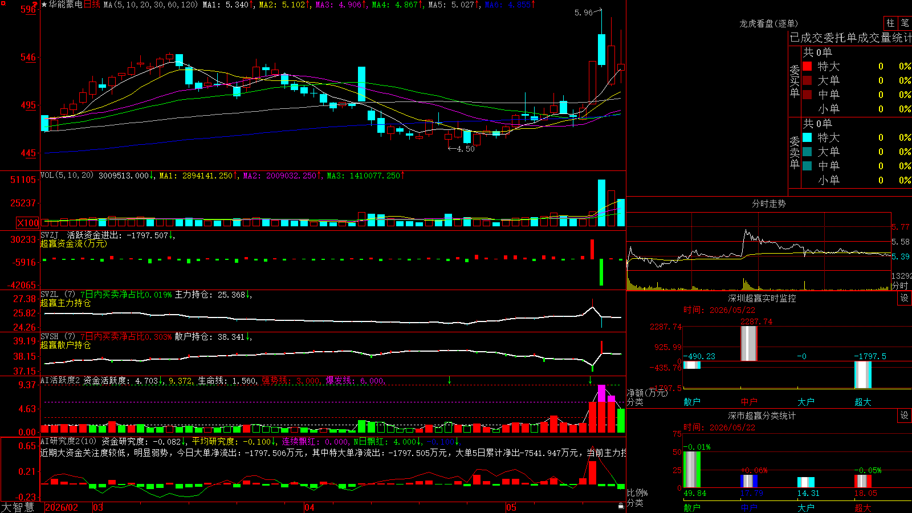
Task: Click the teal 中单 sell-order swatch
Action: [807, 166]
